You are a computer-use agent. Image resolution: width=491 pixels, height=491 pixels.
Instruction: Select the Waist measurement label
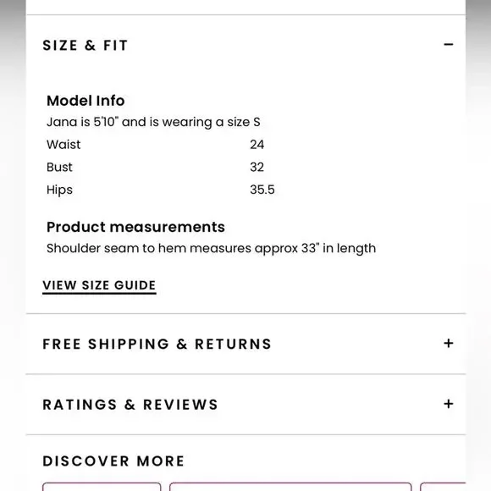click(63, 145)
